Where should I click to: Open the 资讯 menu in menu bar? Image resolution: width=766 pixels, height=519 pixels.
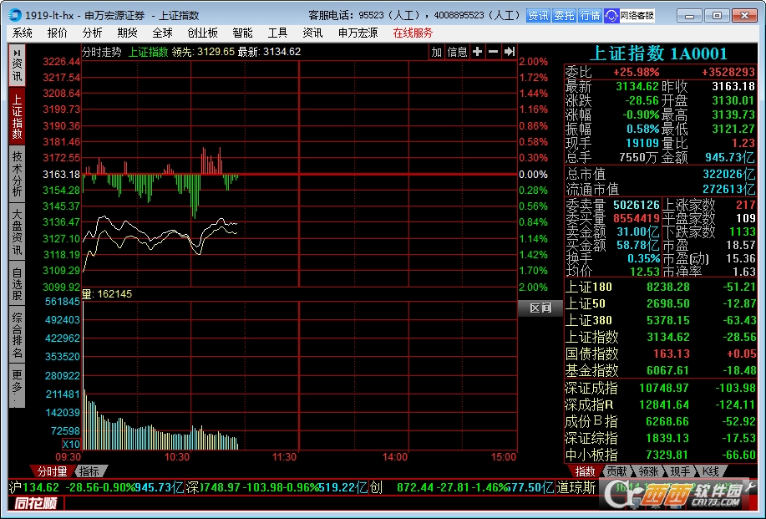click(x=312, y=33)
